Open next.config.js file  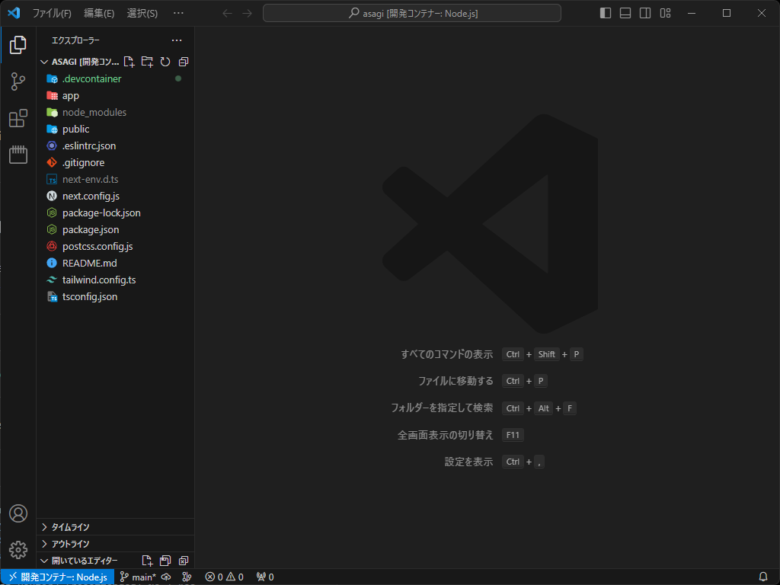[114, 196]
